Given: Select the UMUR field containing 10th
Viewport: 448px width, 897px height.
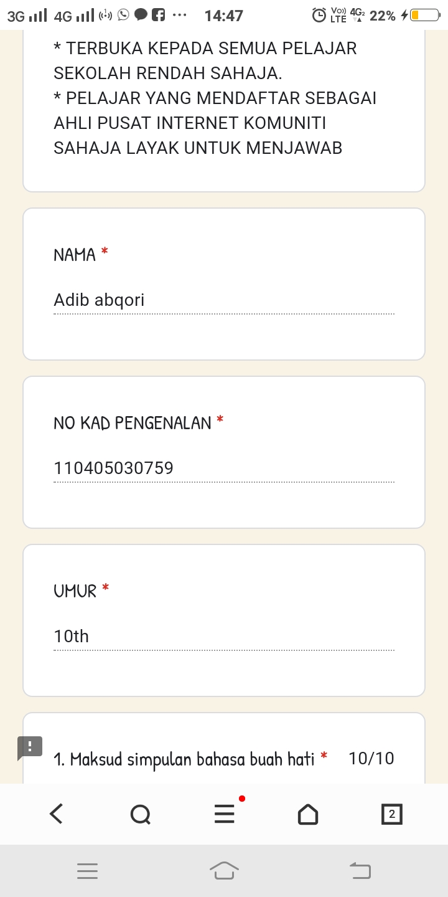Looking at the screenshot, I should (224, 637).
